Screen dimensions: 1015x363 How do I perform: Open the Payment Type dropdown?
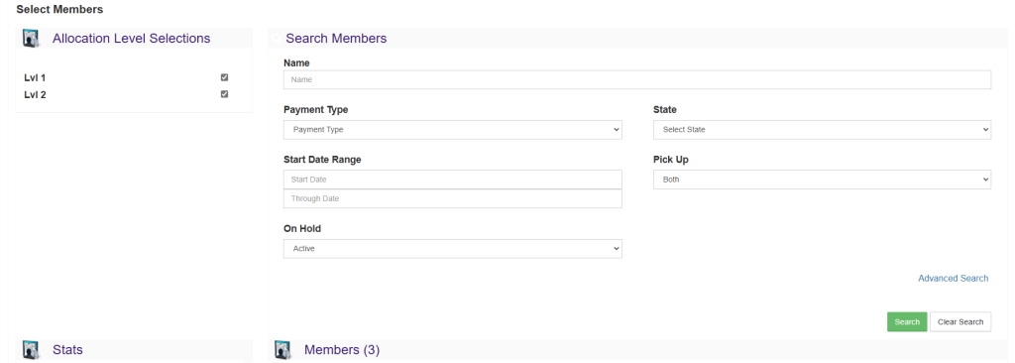(x=452, y=130)
